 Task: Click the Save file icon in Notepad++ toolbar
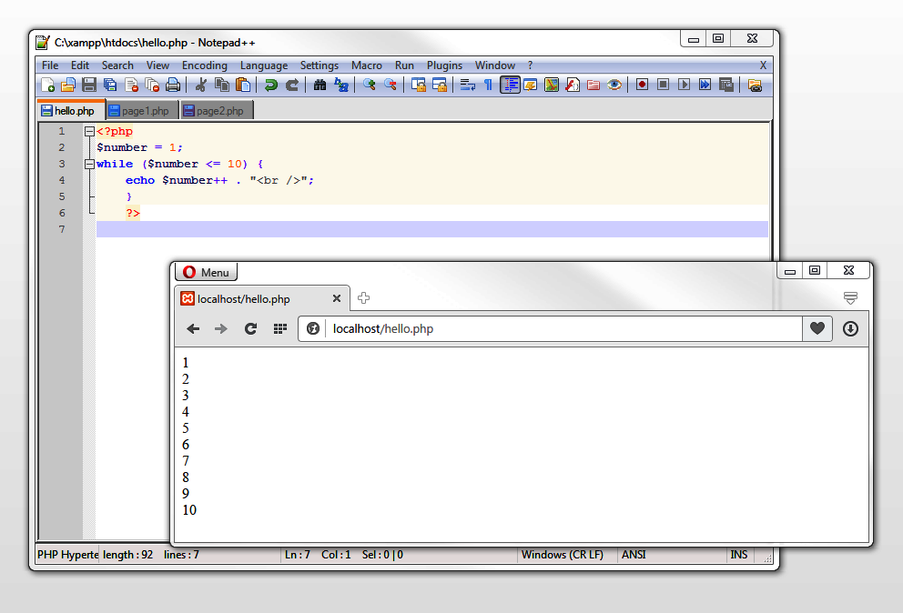click(x=89, y=85)
